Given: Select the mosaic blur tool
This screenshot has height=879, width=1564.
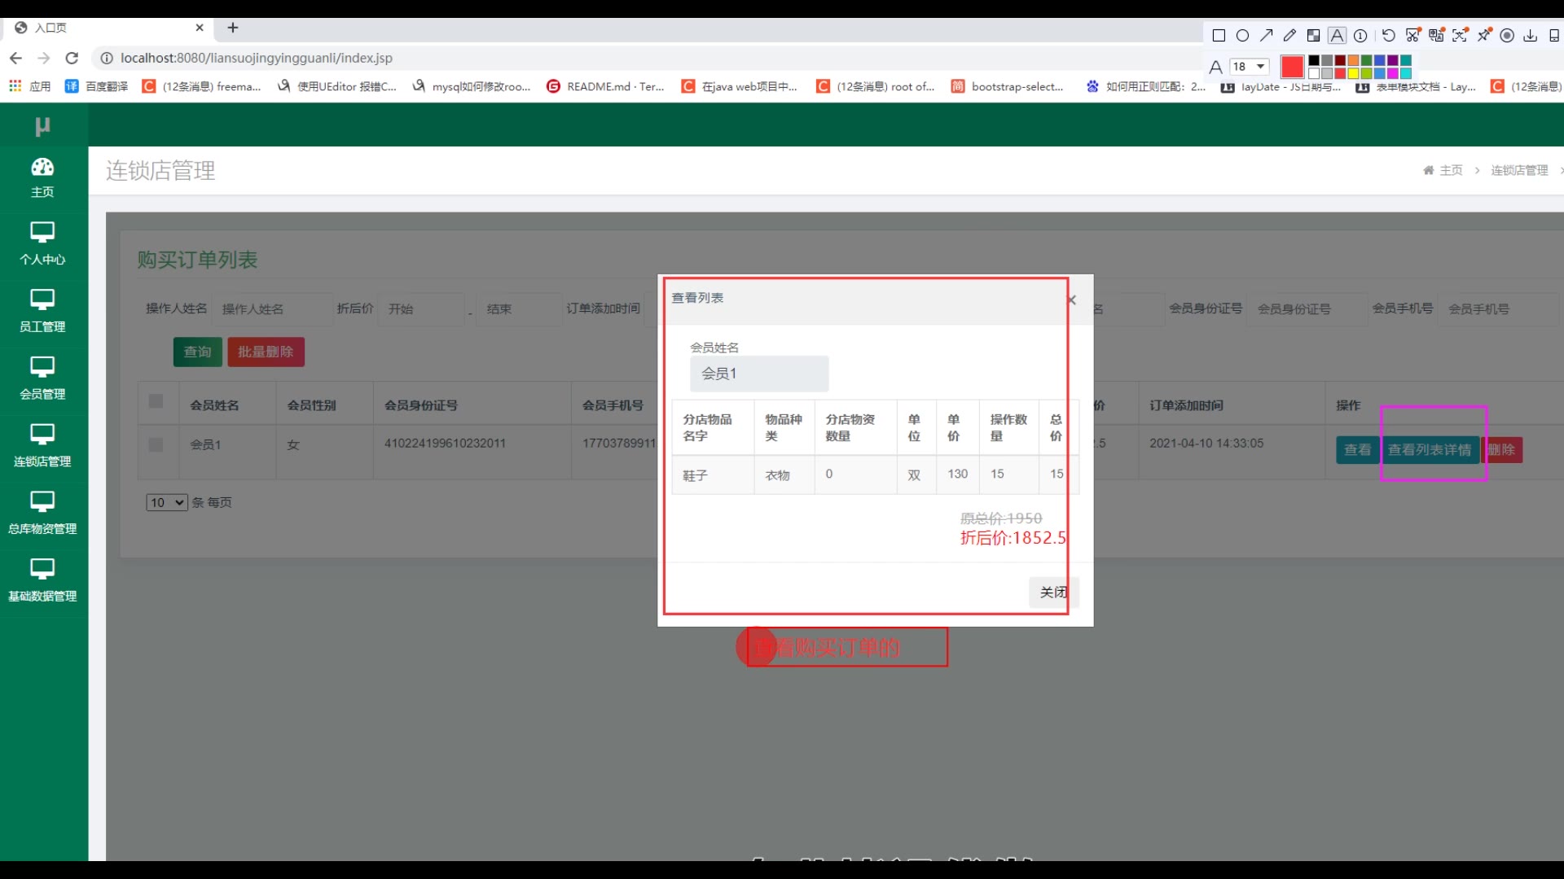Looking at the screenshot, I should pos(1313,36).
